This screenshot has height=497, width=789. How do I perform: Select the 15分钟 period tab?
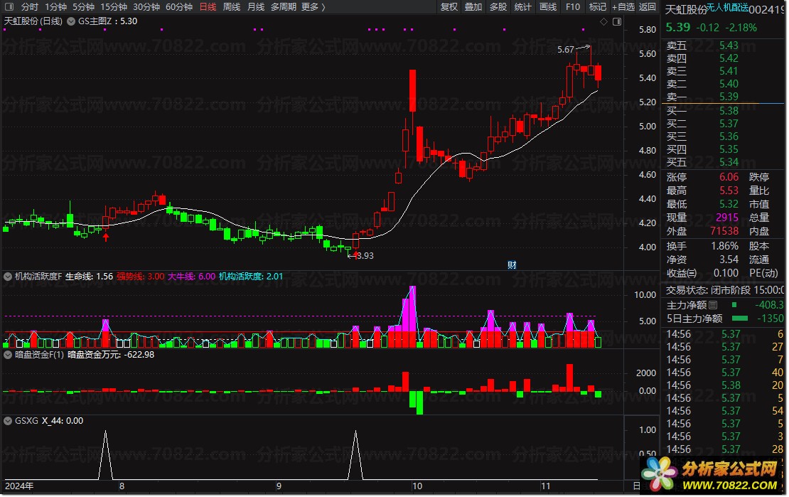(113, 7)
